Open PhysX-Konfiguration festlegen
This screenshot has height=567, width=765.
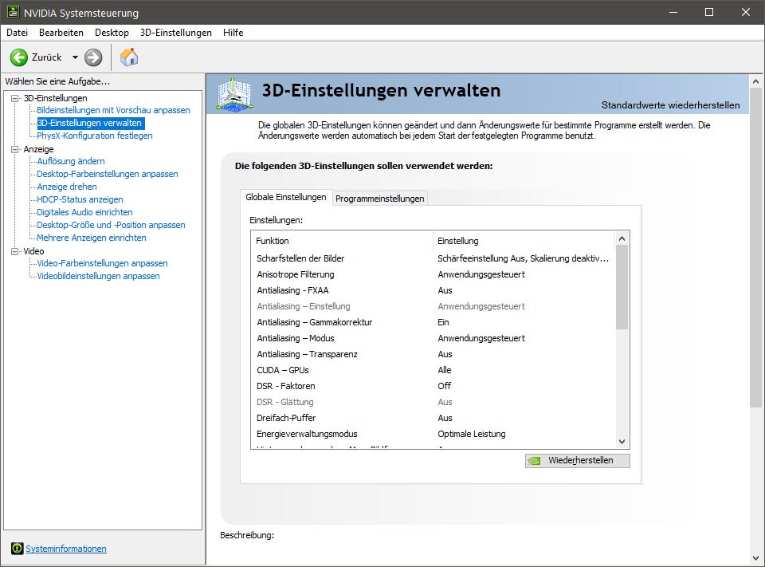(95, 136)
